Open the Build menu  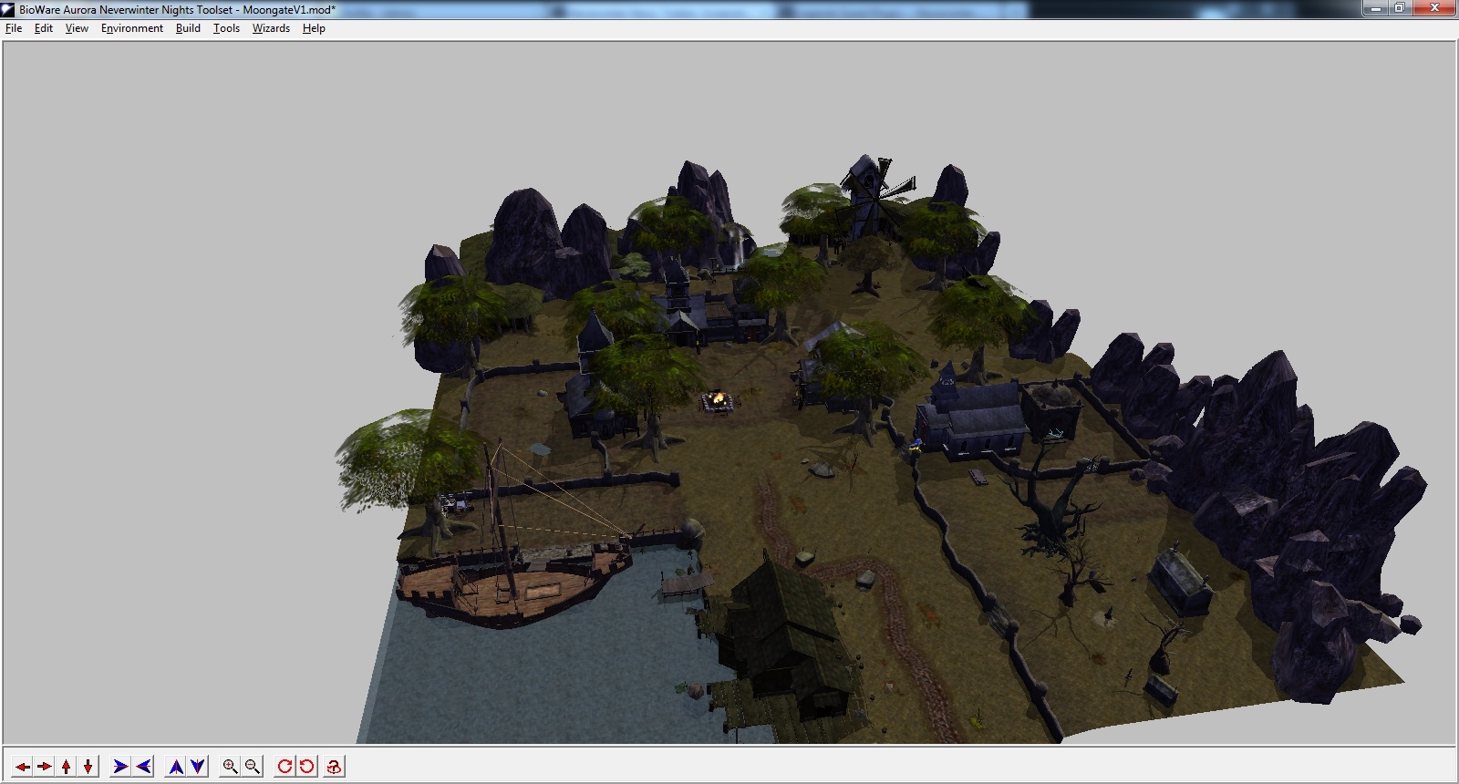pyautogui.click(x=188, y=28)
